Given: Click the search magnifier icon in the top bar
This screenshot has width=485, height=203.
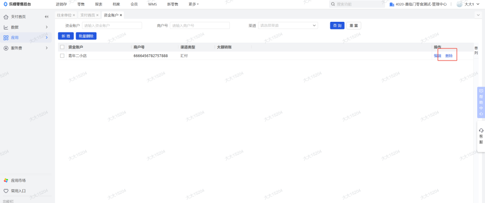Looking at the screenshot, I should [x=333, y=4].
